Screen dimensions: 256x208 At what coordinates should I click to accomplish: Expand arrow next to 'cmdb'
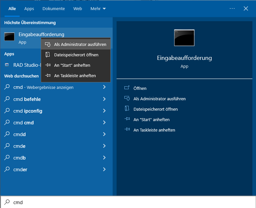pos(104,158)
